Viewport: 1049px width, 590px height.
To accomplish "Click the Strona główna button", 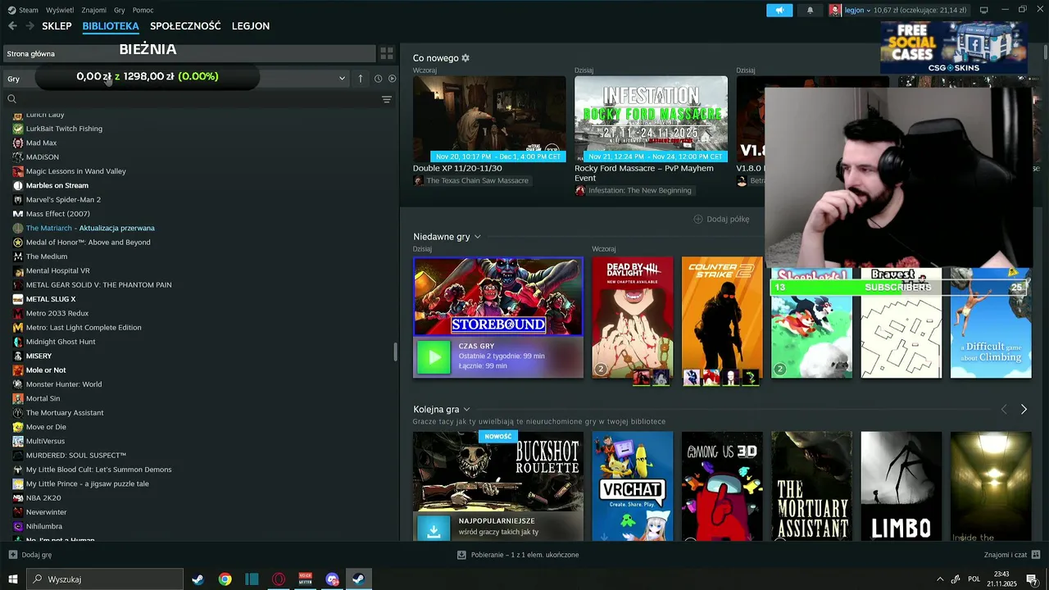I will point(188,53).
